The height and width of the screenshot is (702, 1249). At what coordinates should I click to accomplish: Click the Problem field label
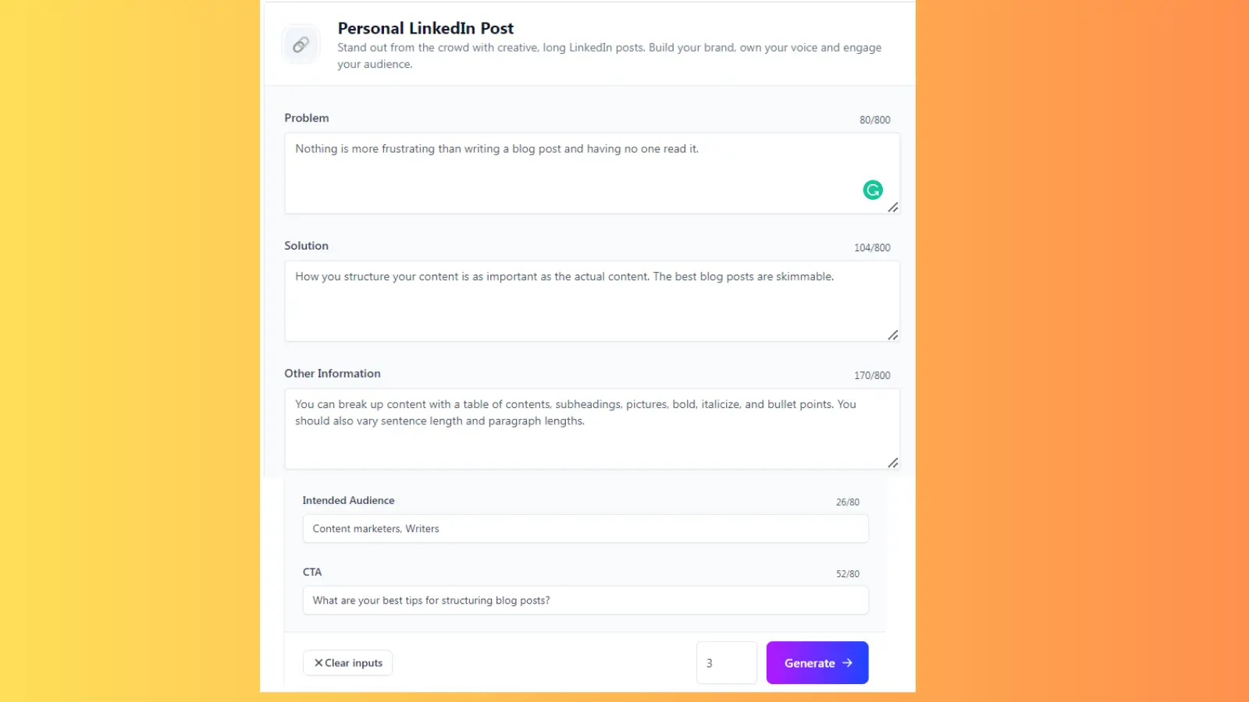point(307,118)
